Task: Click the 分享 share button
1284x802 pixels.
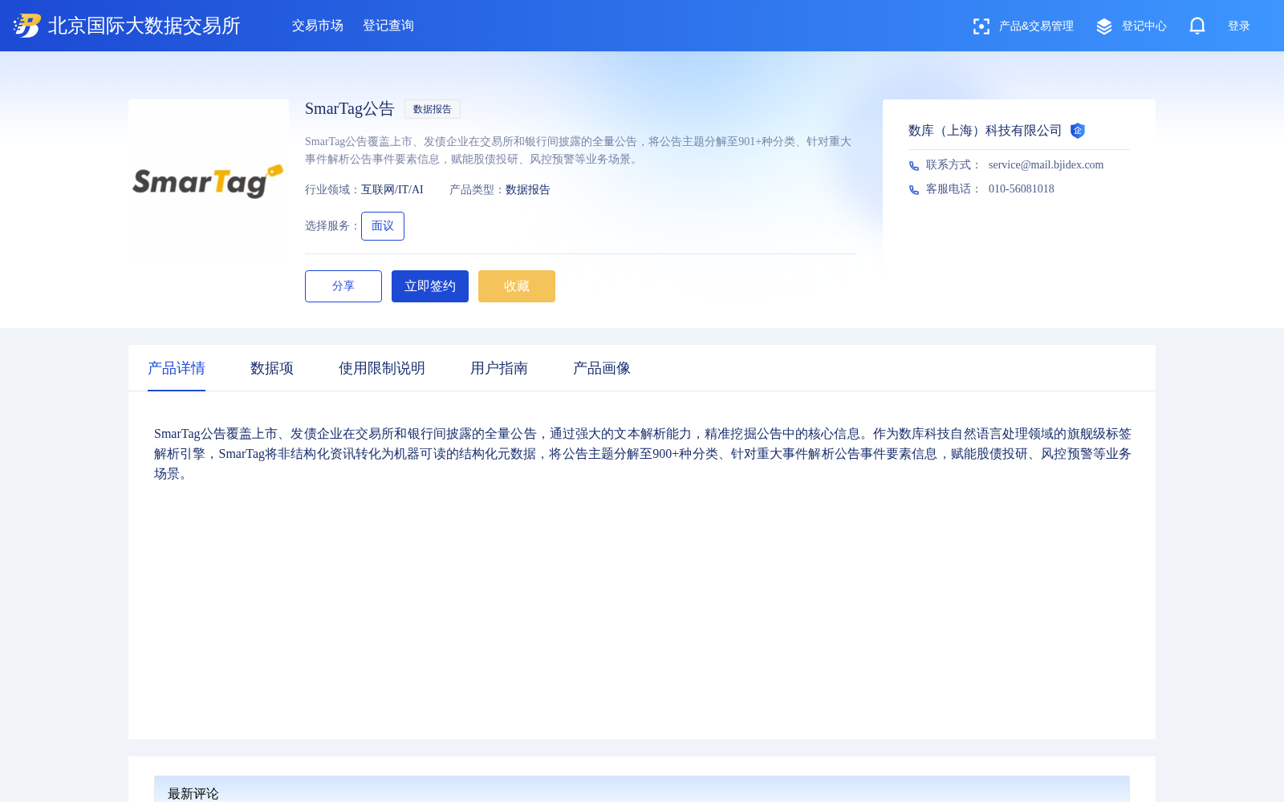Action: click(x=343, y=286)
